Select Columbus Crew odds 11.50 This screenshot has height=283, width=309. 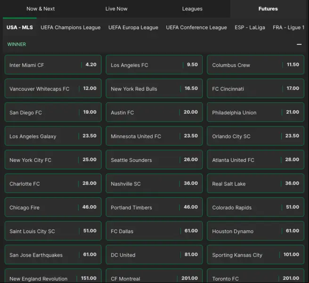pos(255,65)
